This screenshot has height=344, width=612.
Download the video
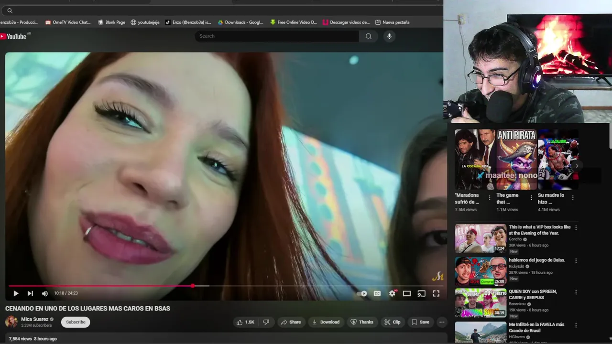pyautogui.click(x=326, y=322)
